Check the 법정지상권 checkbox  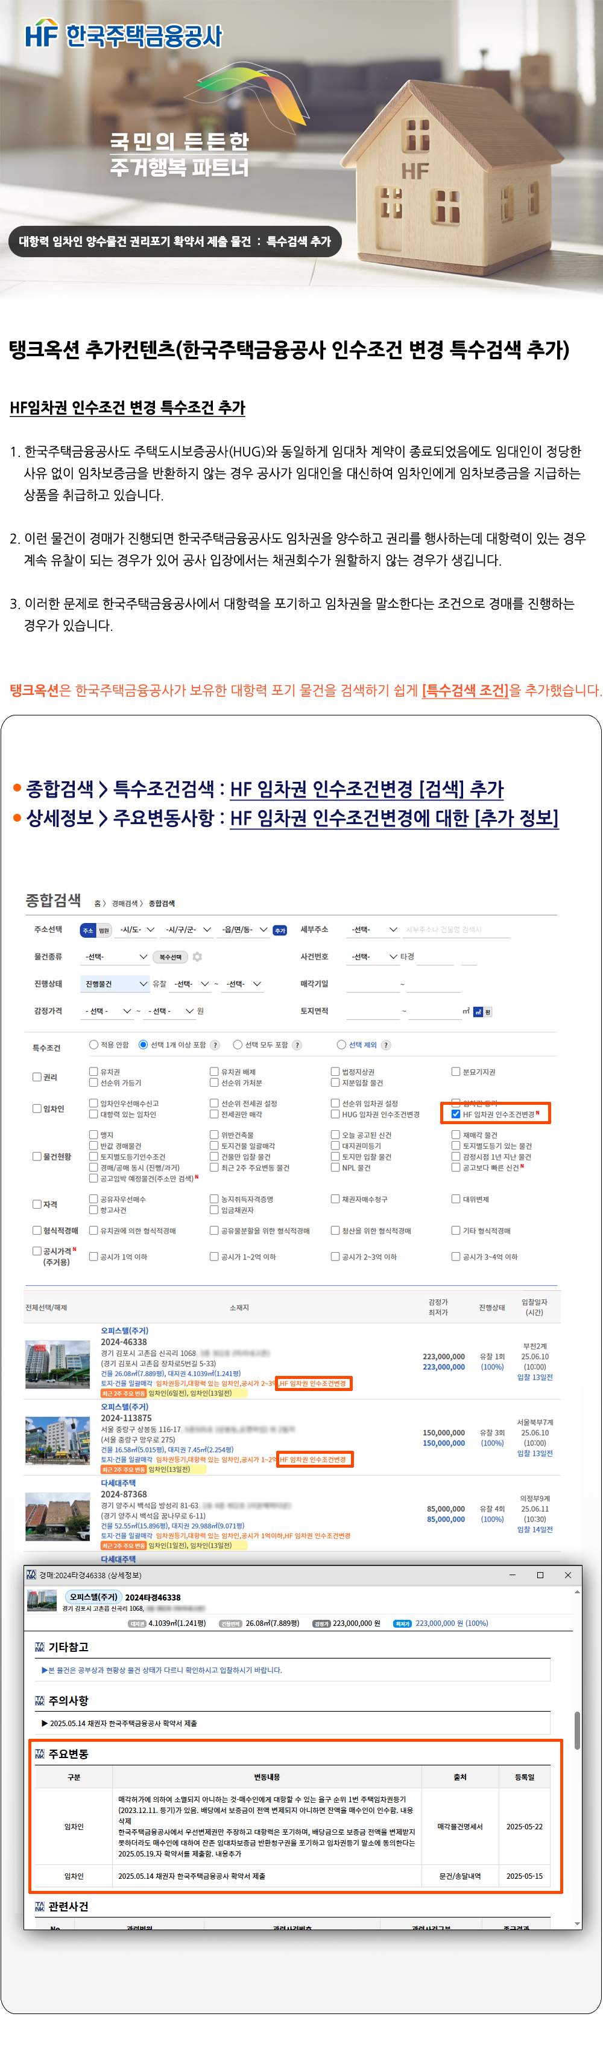click(335, 1072)
